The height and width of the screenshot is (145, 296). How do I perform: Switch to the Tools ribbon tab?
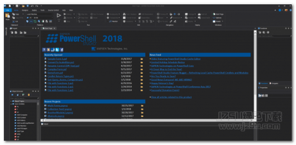point(42,10)
